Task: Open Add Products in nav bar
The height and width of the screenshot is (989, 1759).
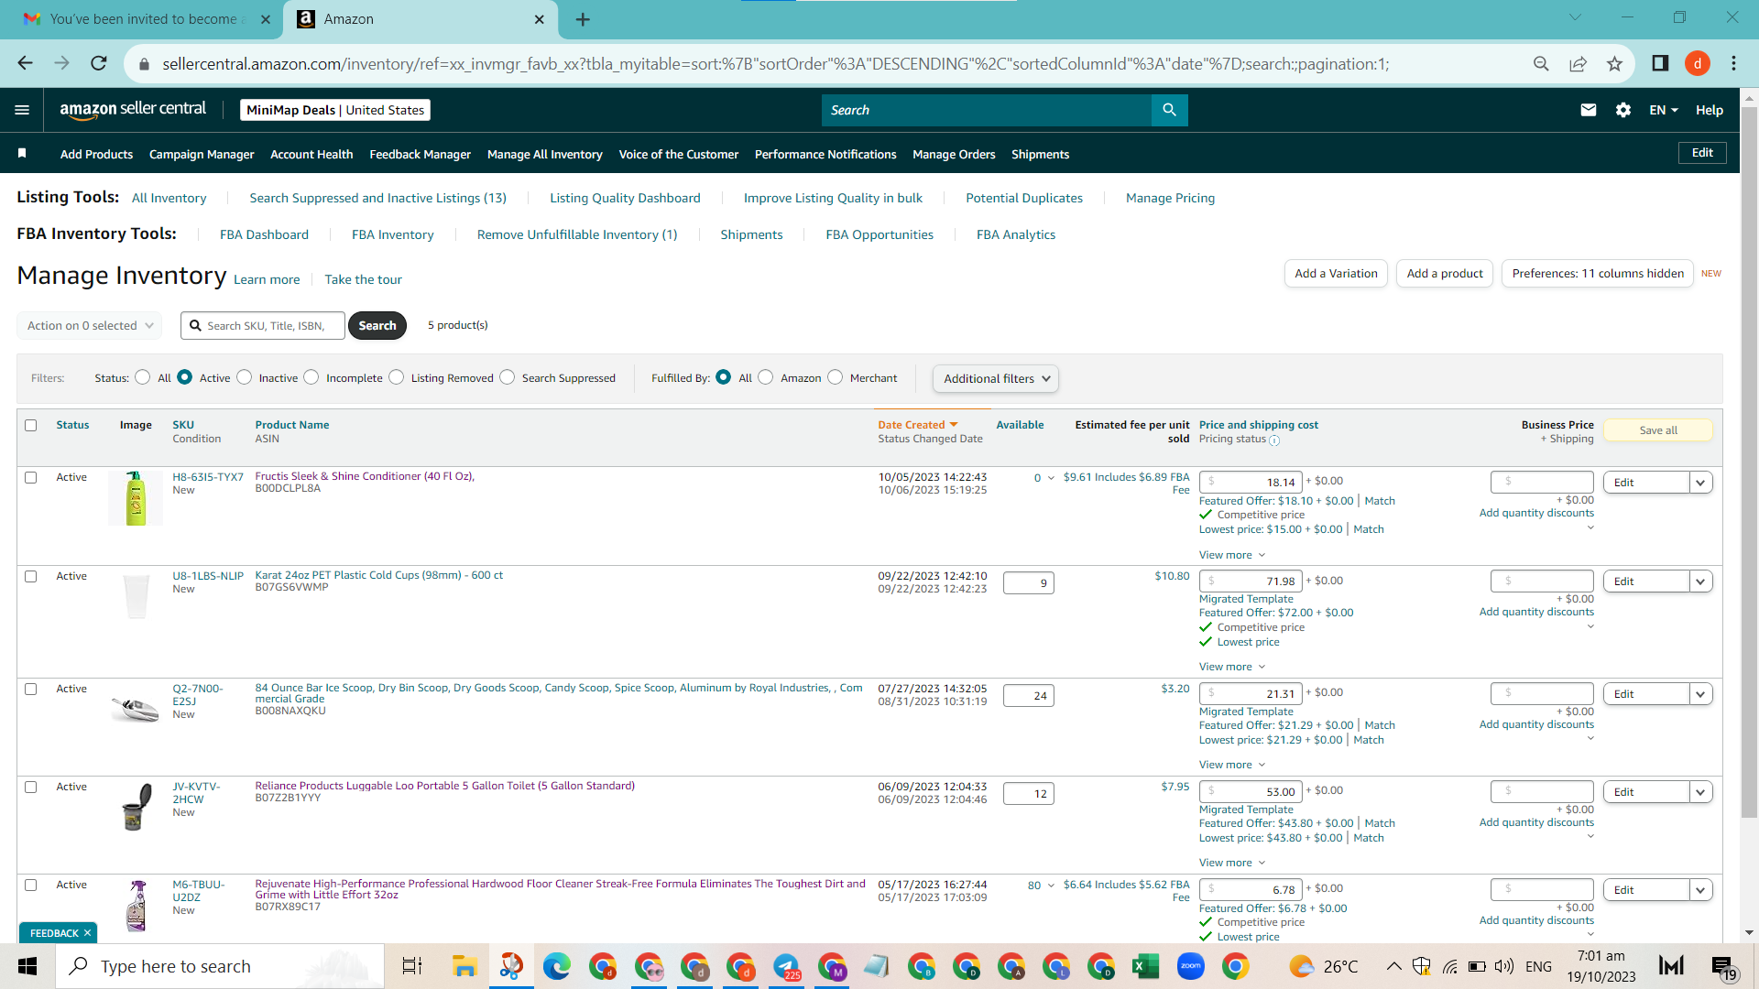Action: click(x=96, y=154)
